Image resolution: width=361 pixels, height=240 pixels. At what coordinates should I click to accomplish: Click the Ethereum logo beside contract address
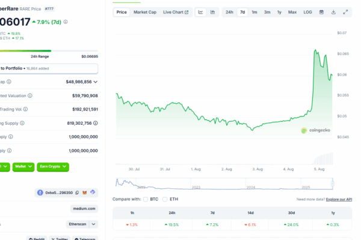[x=40, y=193]
